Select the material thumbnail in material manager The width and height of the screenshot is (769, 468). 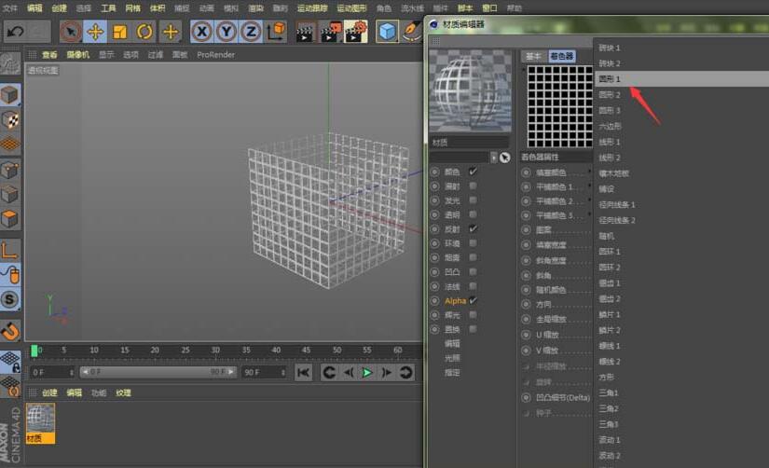[40, 423]
